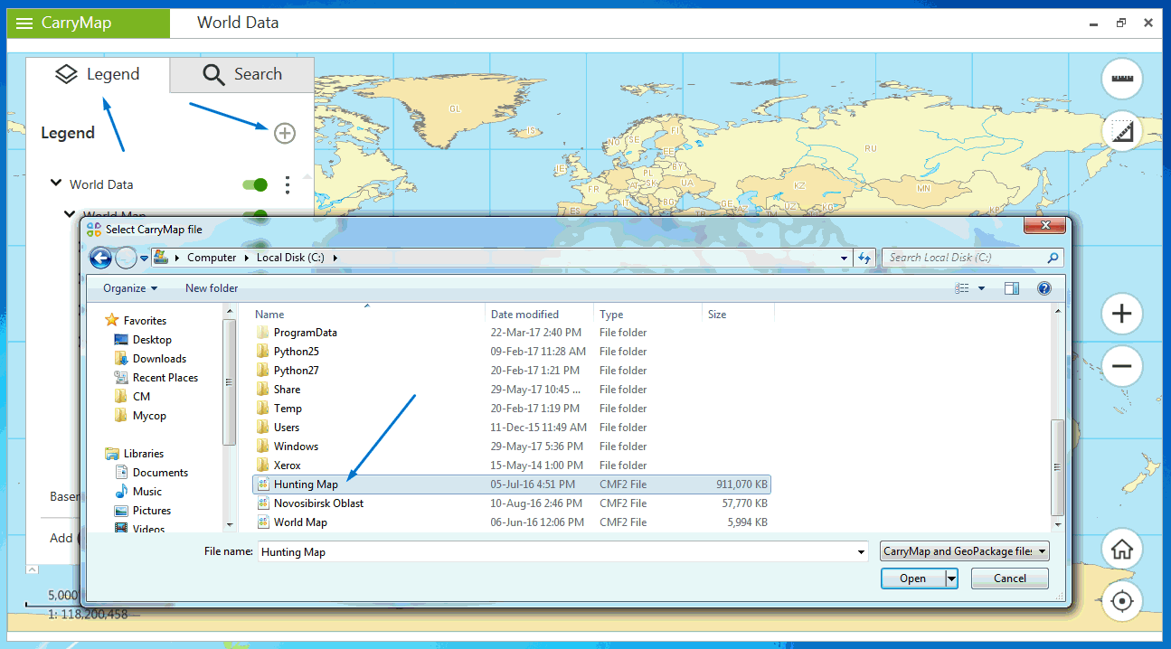This screenshot has width=1171, height=649.
Task: Open the World Data options three-dot menu
Action: click(x=287, y=184)
